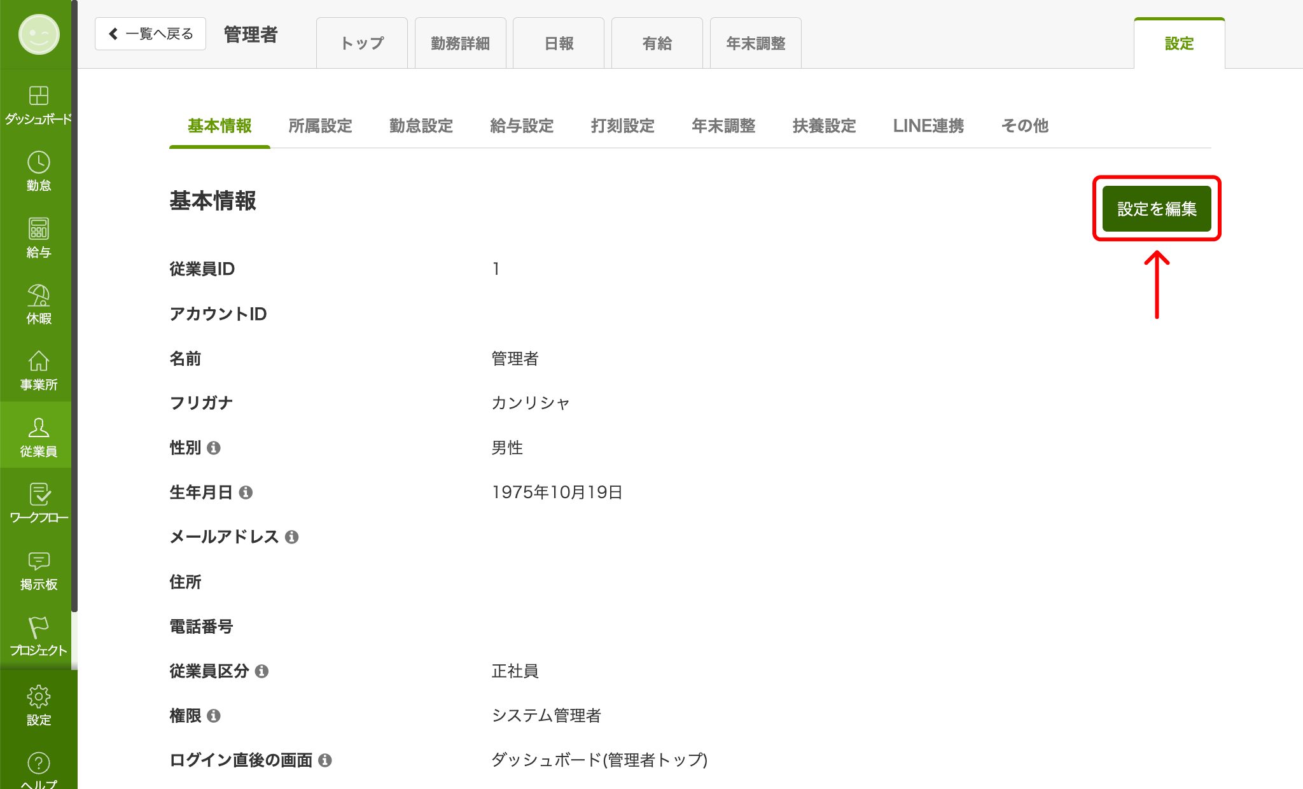Open the 打刻設定 sub-tab
The image size is (1303, 789).
(x=623, y=126)
